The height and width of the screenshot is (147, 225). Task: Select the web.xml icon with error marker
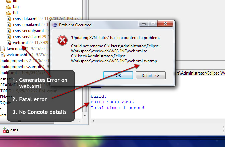9,43
